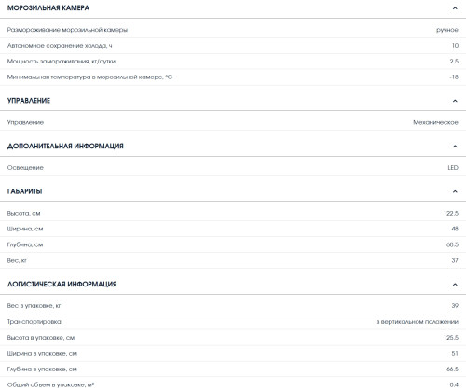466x391 pixels.
Task: Click the Габариты section heading
Action: [24, 191]
